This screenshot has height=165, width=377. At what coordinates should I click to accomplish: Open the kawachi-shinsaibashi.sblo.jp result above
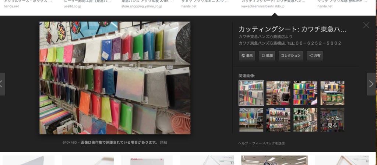pos(263,6)
